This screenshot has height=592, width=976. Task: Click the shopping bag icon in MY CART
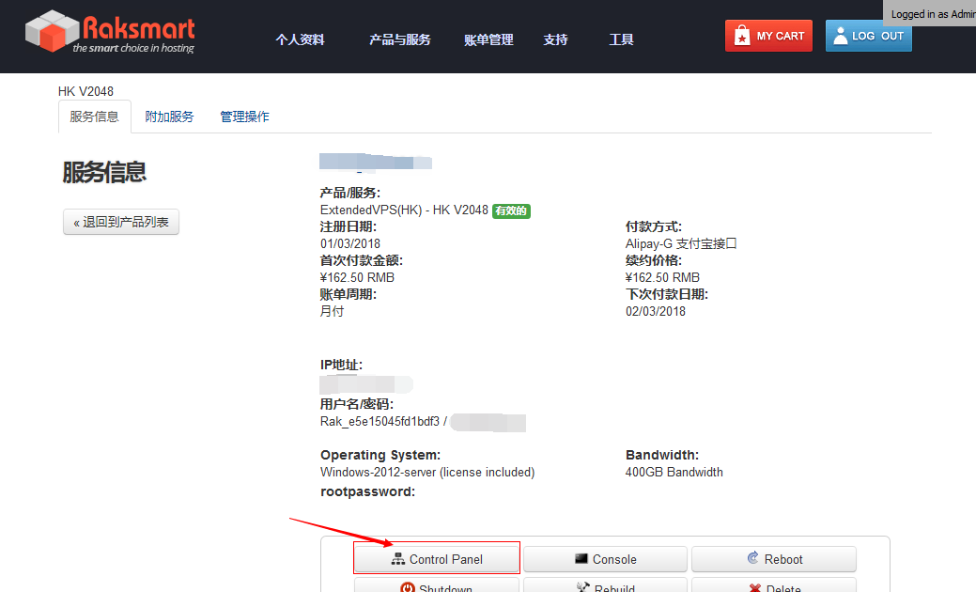tap(742, 36)
